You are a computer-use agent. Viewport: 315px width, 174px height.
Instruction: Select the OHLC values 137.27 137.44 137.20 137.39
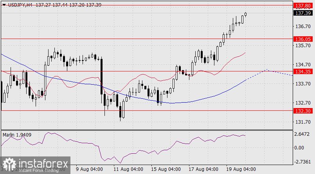point(68,5)
